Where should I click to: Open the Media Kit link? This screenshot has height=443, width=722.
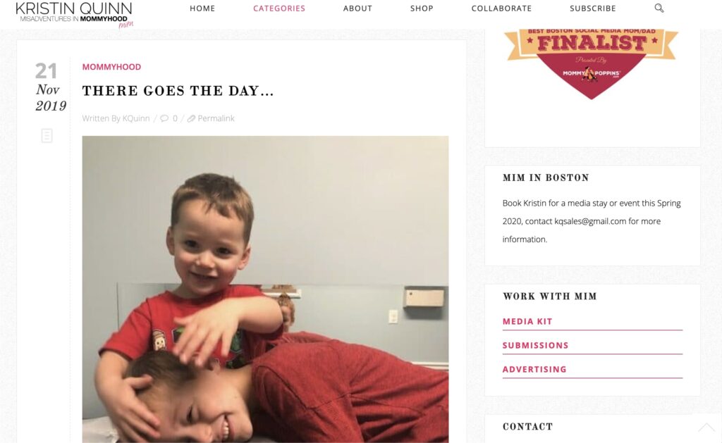coord(527,322)
